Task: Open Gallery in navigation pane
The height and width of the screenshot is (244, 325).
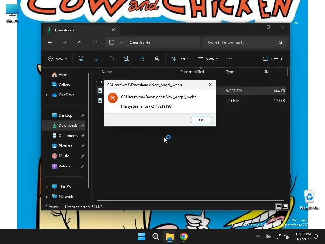Action: 64,85
